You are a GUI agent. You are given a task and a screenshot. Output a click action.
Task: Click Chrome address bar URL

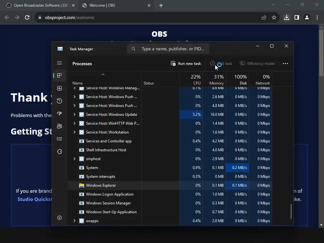point(69,18)
